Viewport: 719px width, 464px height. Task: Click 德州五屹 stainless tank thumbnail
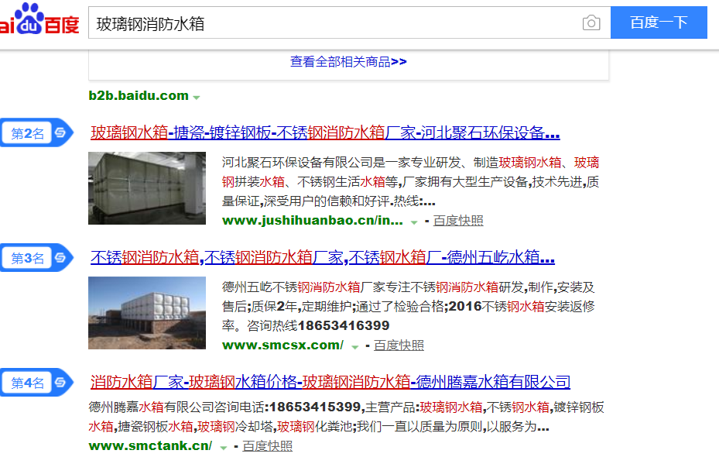(x=147, y=312)
